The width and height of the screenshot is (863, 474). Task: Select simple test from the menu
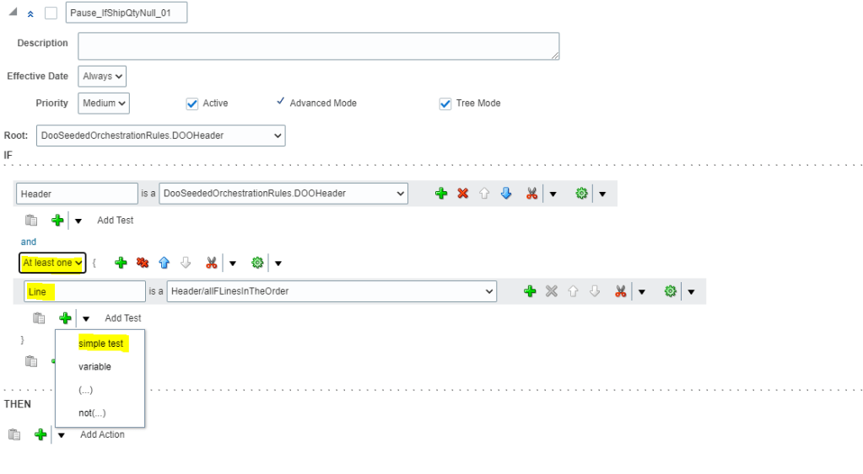coord(100,344)
